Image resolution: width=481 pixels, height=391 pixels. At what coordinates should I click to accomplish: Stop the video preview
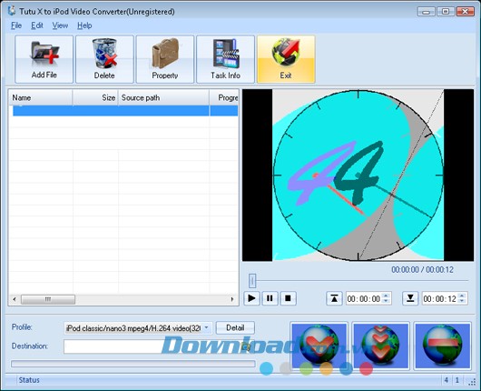click(x=288, y=298)
